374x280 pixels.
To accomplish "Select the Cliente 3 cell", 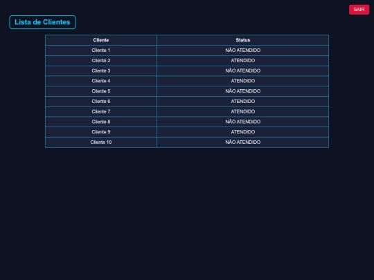I will [x=101, y=71].
